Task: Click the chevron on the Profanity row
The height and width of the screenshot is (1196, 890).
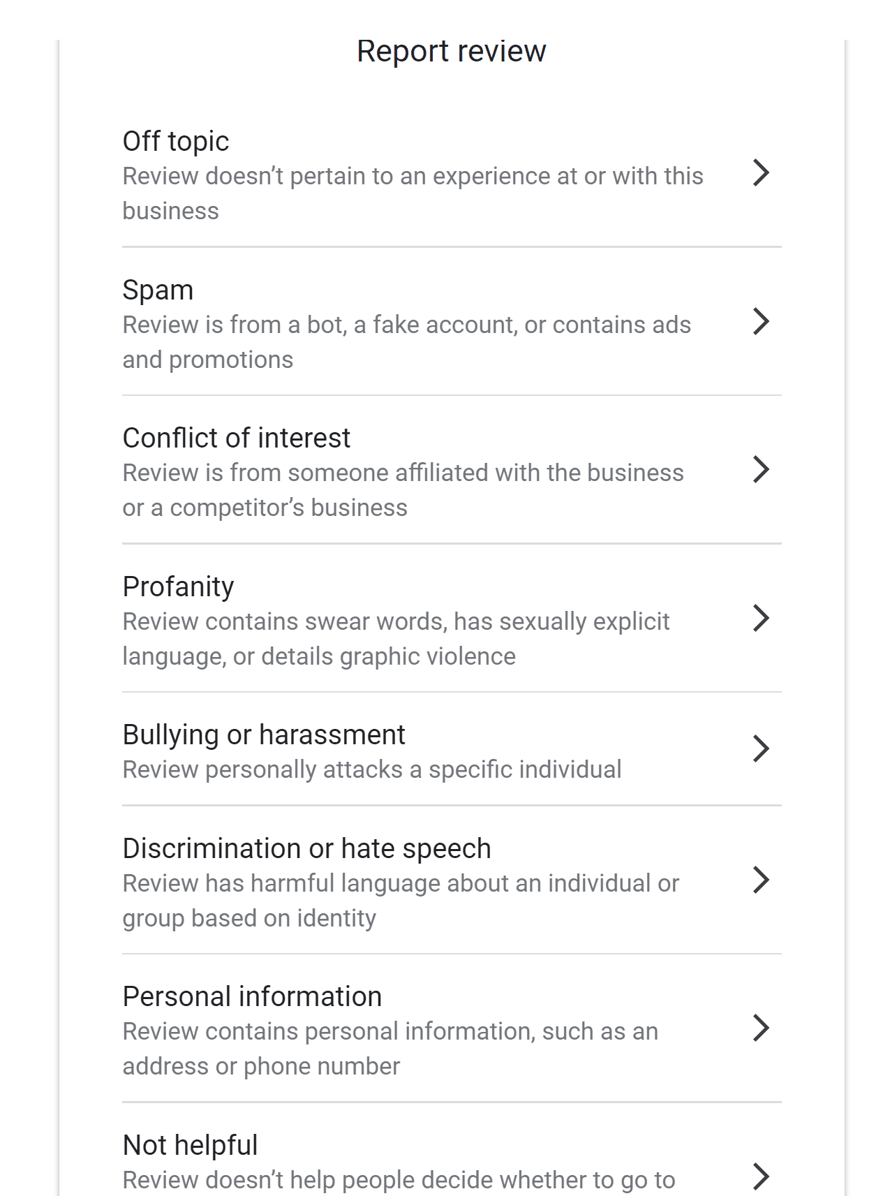Action: coord(761,618)
